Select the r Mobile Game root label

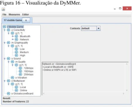pos(15,27)
